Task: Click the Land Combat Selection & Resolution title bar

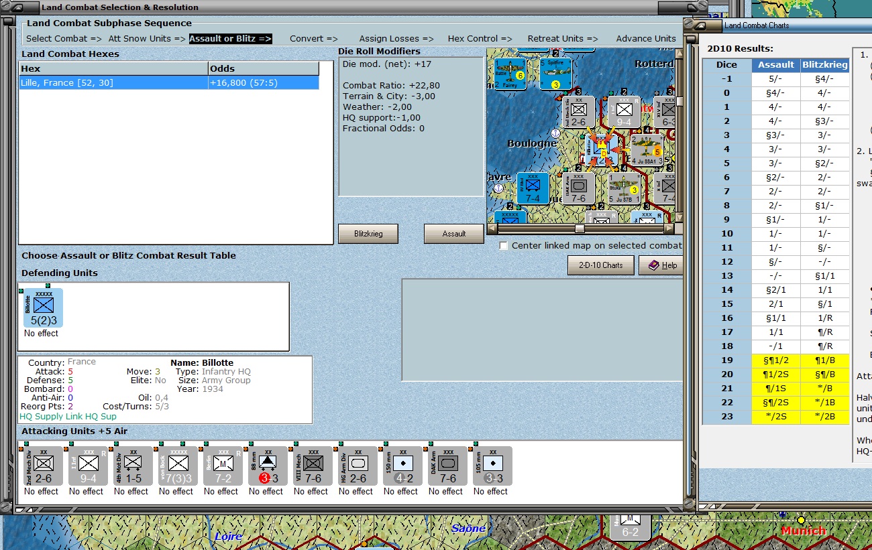Action: [349, 7]
